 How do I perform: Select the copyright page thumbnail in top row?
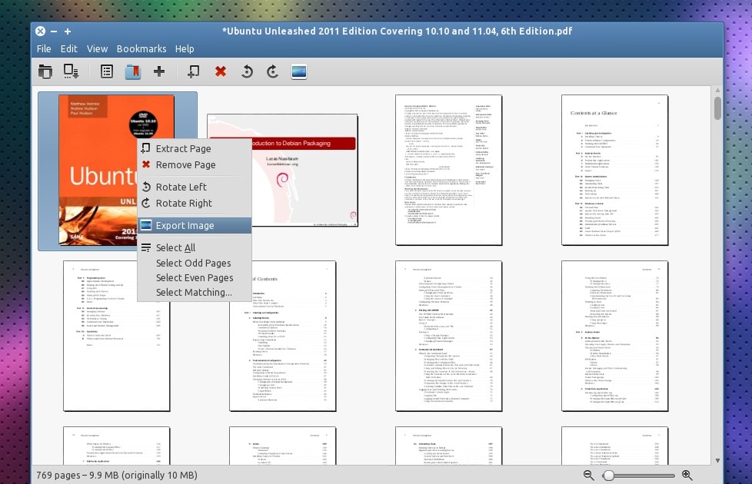click(448, 170)
